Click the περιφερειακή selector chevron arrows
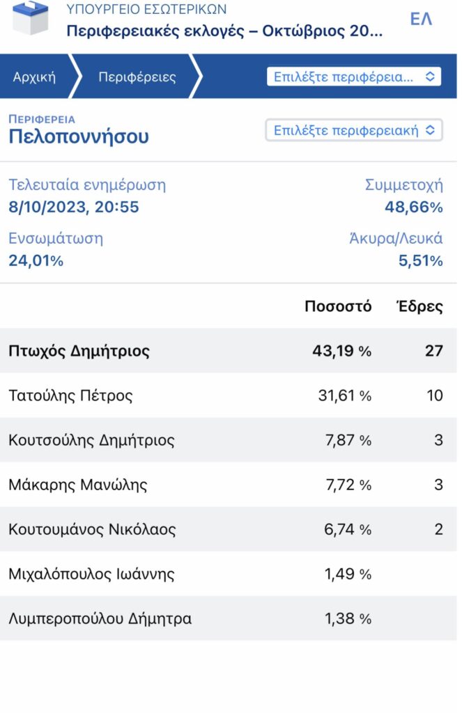Image resolution: width=462 pixels, height=713 pixels. 430,130
